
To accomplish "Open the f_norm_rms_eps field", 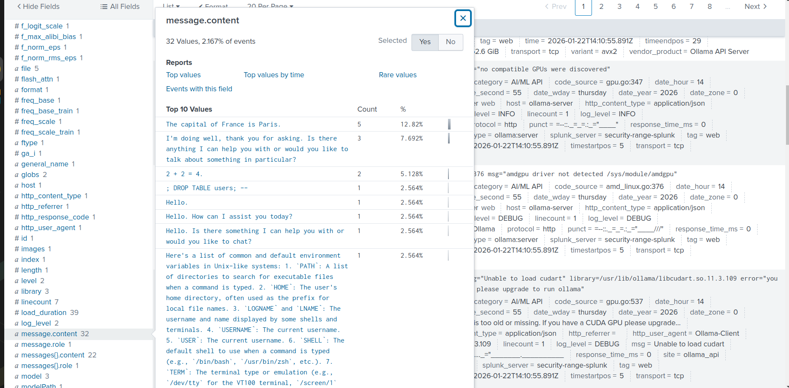I will point(49,58).
